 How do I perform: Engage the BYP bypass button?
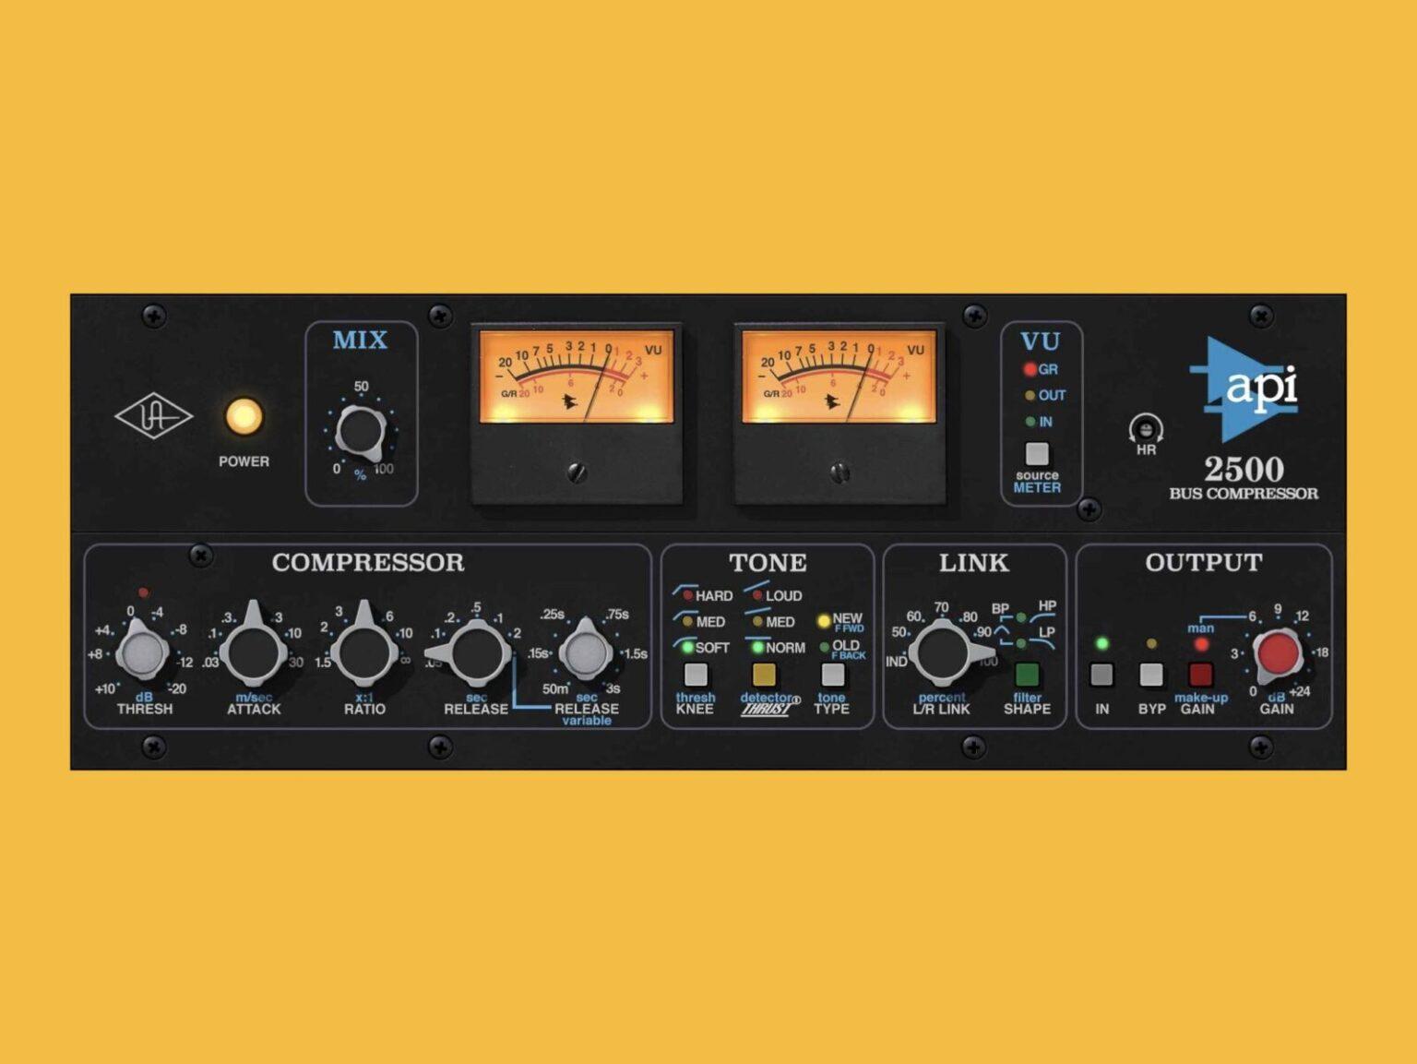1150,675
